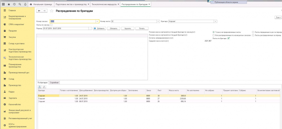Click Технологическая подготовка производства icon
This screenshot has width=282, height=129.
(x=5, y=58)
